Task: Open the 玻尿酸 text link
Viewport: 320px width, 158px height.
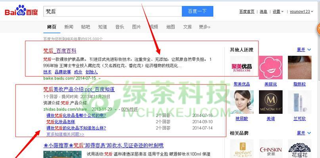Action: pyautogui.click(x=242, y=118)
